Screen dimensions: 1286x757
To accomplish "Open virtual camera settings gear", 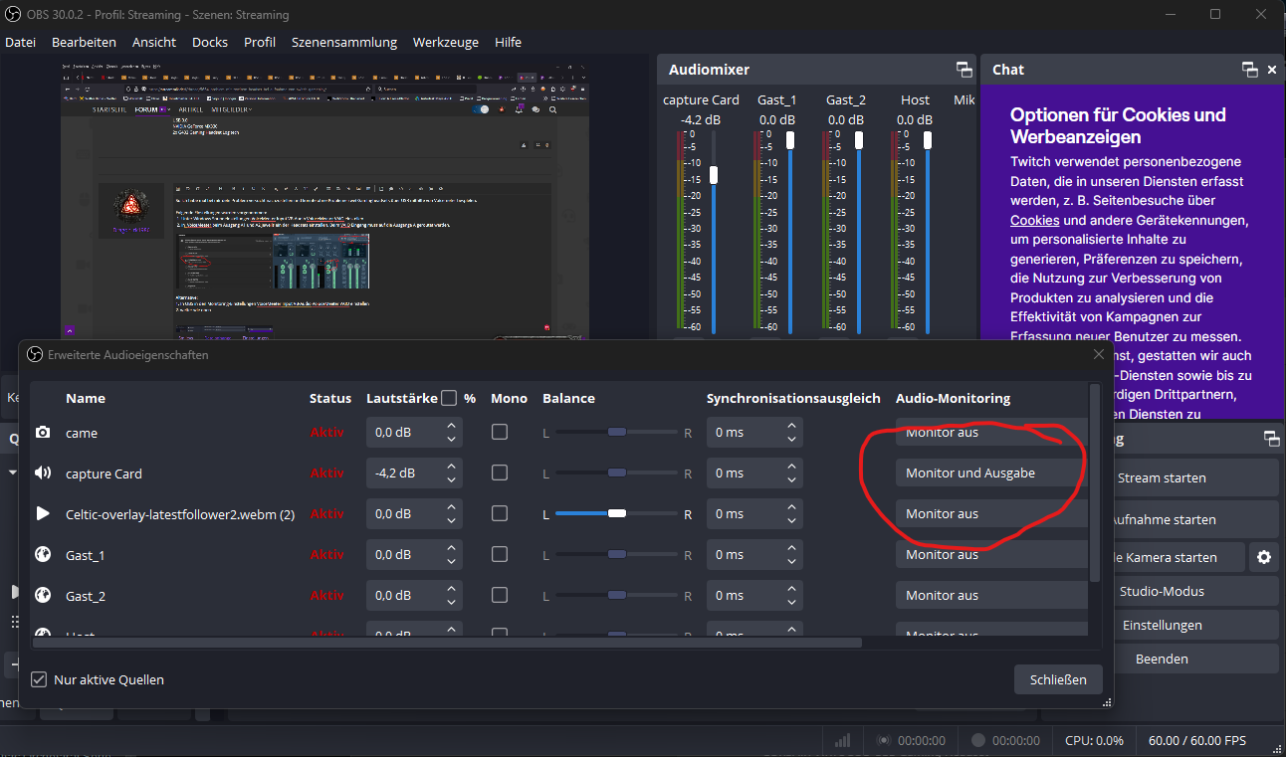I will [x=1263, y=557].
